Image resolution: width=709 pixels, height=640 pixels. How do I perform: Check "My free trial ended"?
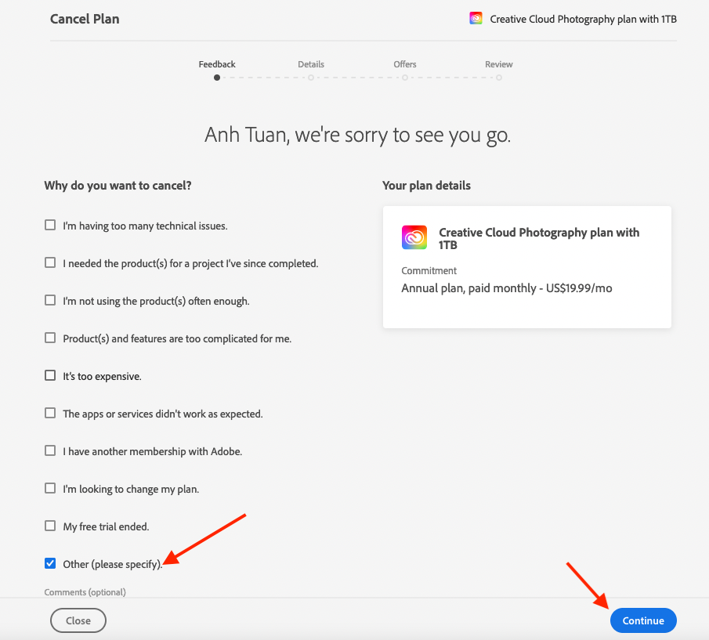click(50, 526)
